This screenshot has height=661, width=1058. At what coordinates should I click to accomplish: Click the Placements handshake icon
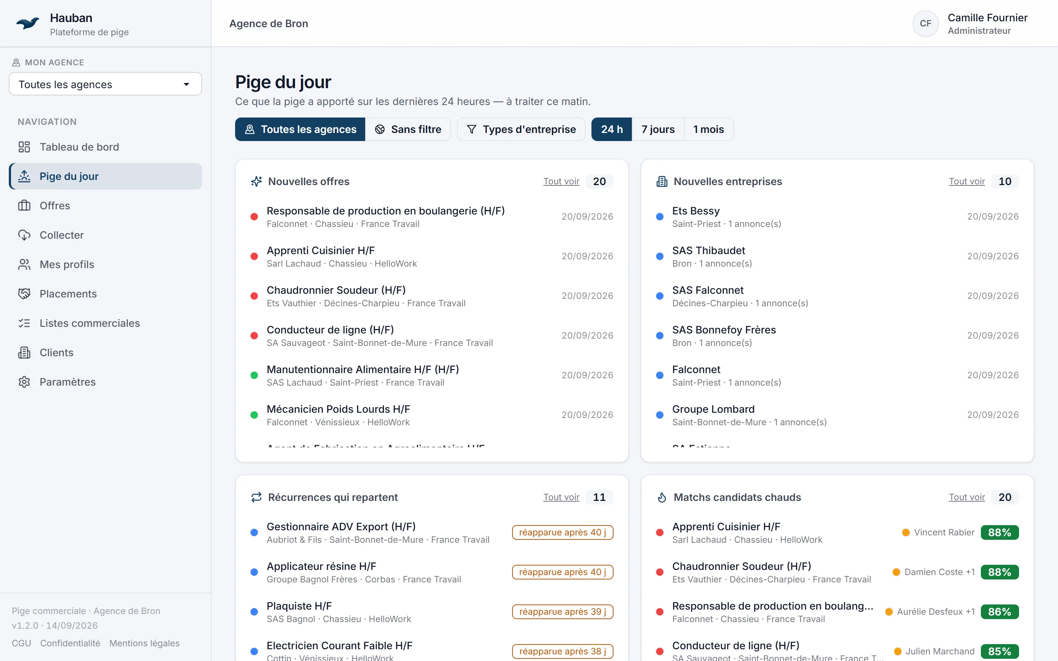pyautogui.click(x=24, y=293)
